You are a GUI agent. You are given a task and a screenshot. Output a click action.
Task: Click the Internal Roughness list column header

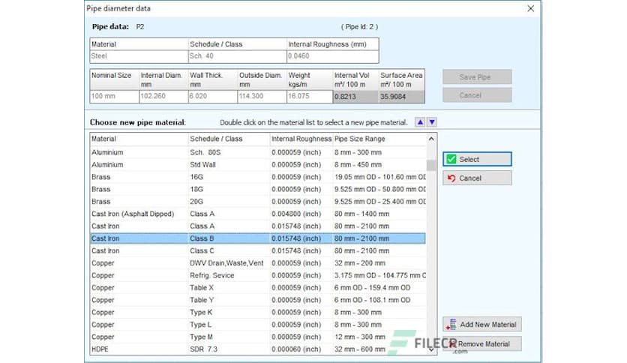300,139
